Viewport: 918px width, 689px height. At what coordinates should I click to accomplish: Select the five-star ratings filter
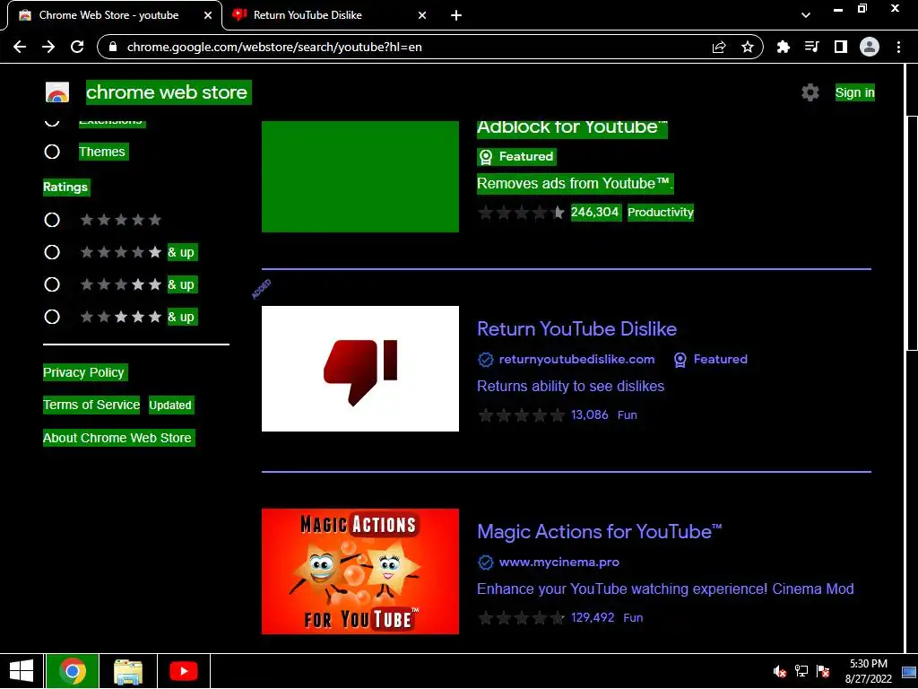click(52, 220)
